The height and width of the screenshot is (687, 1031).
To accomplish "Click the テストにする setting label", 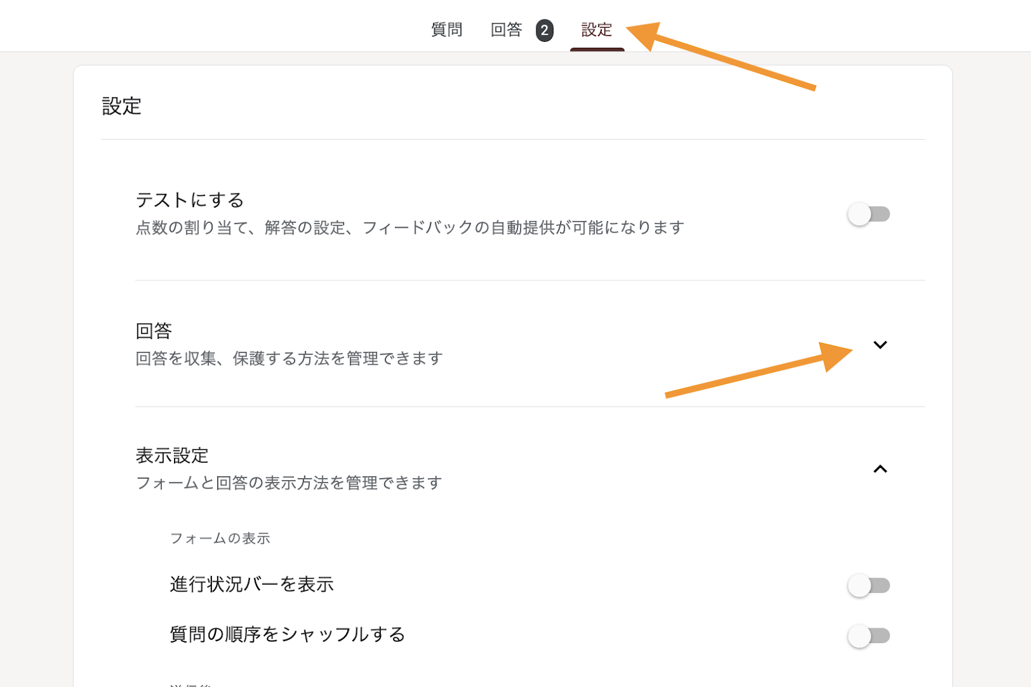I will pos(189,200).
